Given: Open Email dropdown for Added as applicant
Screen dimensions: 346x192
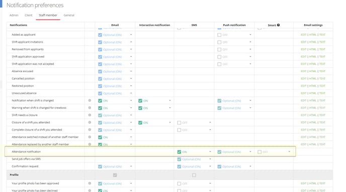Looking at the screenshot, I should (131, 35).
